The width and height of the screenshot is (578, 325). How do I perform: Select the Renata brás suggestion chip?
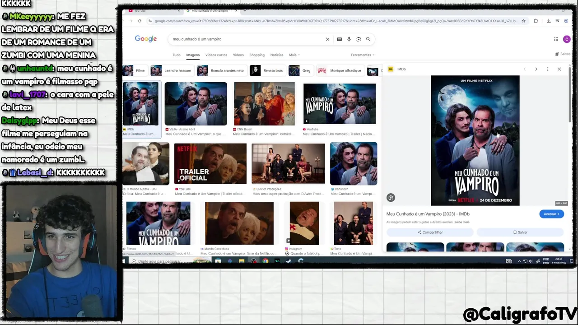(x=267, y=70)
